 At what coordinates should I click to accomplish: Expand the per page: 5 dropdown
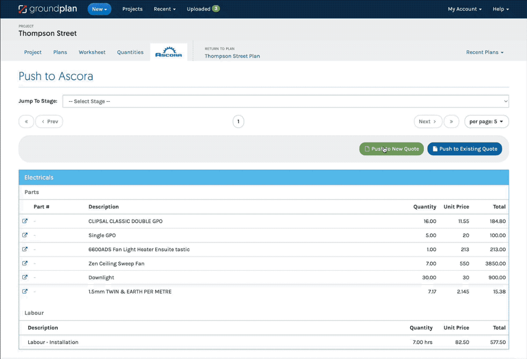(486, 121)
